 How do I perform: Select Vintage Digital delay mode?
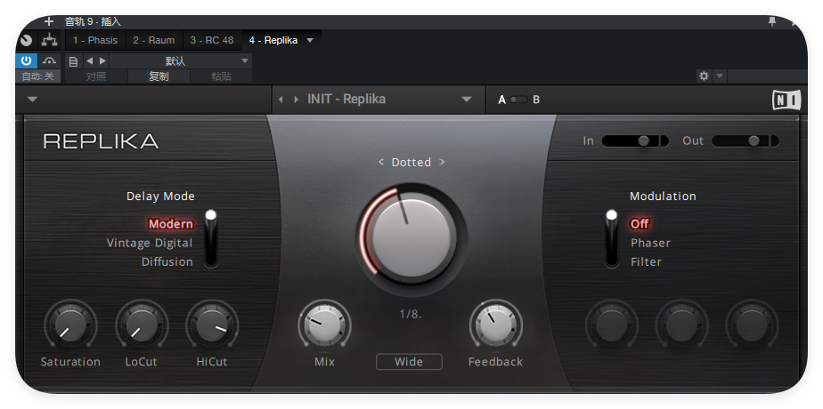point(150,243)
